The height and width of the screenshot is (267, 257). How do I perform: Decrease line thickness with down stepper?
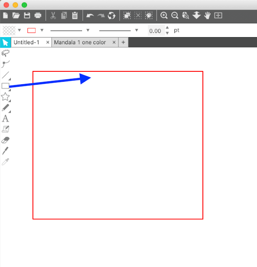coord(167,33)
